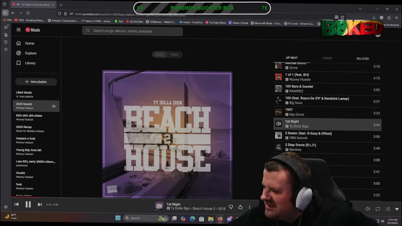Open the UP NEXT tab
The image size is (402, 226).
pyautogui.click(x=292, y=58)
